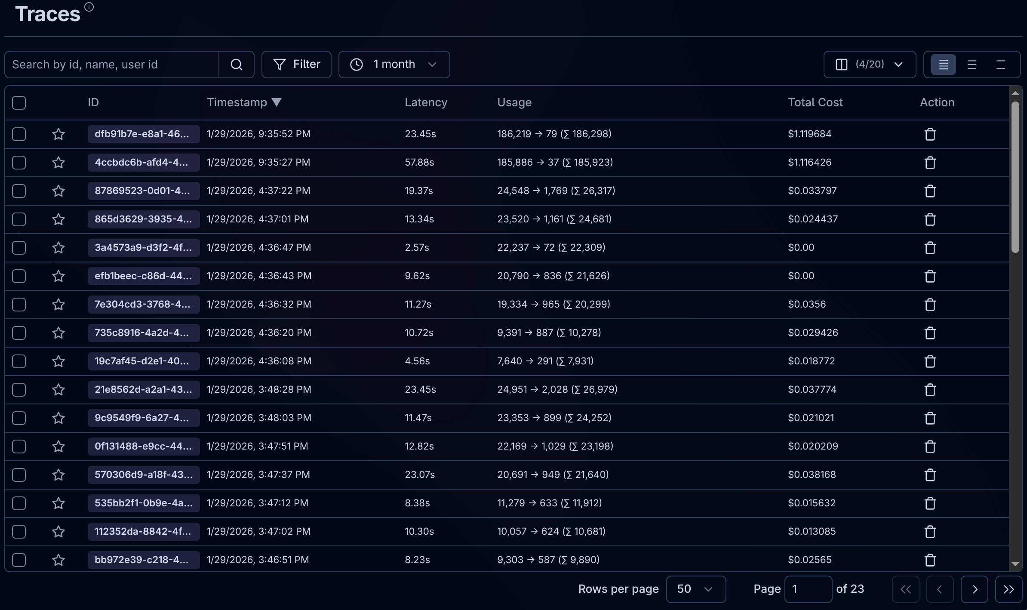This screenshot has height=610, width=1027.
Task: Delete trace 4ccbdc6b-afd4 with trash icon
Action: tap(930, 163)
